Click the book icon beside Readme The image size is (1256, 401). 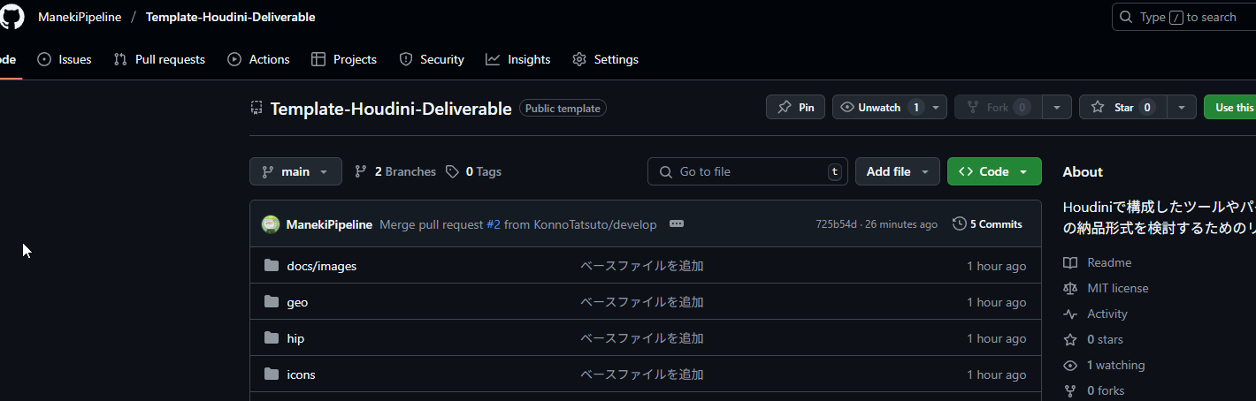click(1070, 262)
